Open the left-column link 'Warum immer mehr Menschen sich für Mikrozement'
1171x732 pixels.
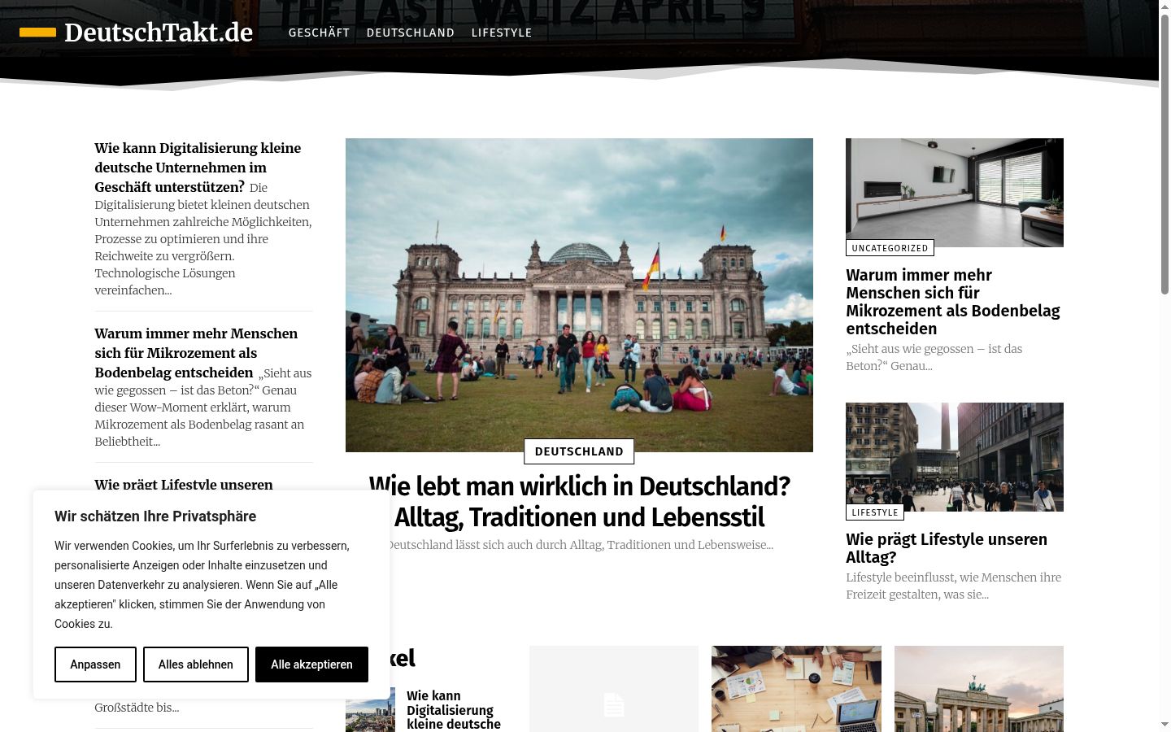coord(196,353)
